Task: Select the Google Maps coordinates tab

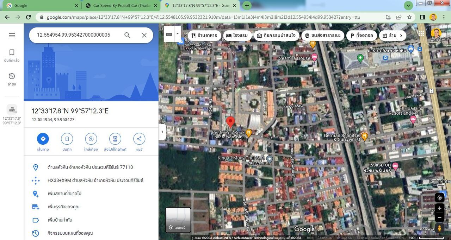Action: tap(200, 6)
